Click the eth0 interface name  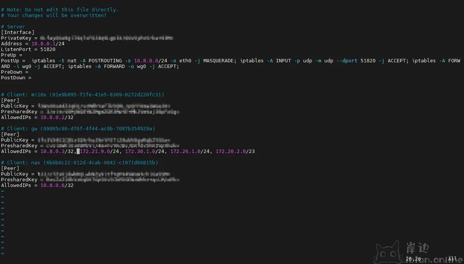point(185,60)
